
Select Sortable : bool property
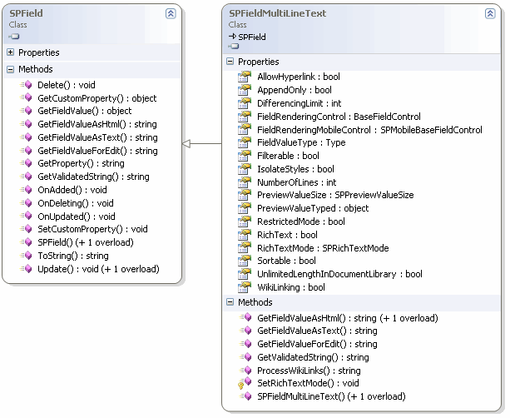pos(286,261)
